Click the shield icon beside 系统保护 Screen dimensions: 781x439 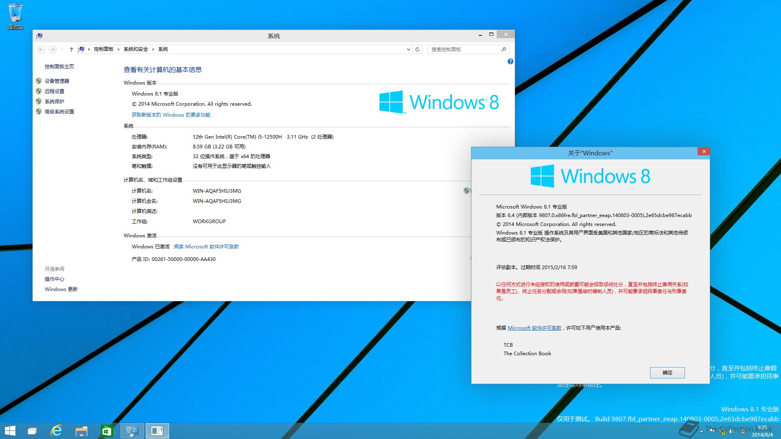point(39,101)
